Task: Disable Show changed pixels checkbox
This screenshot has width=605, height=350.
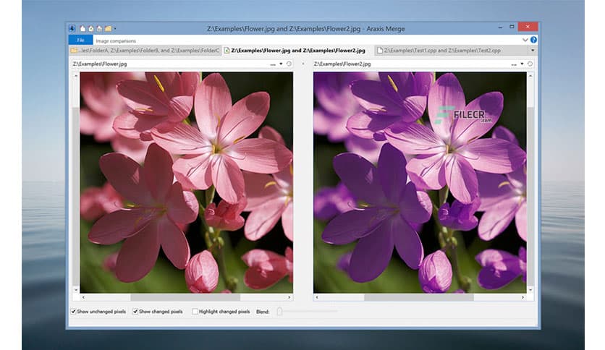Action: click(x=135, y=312)
